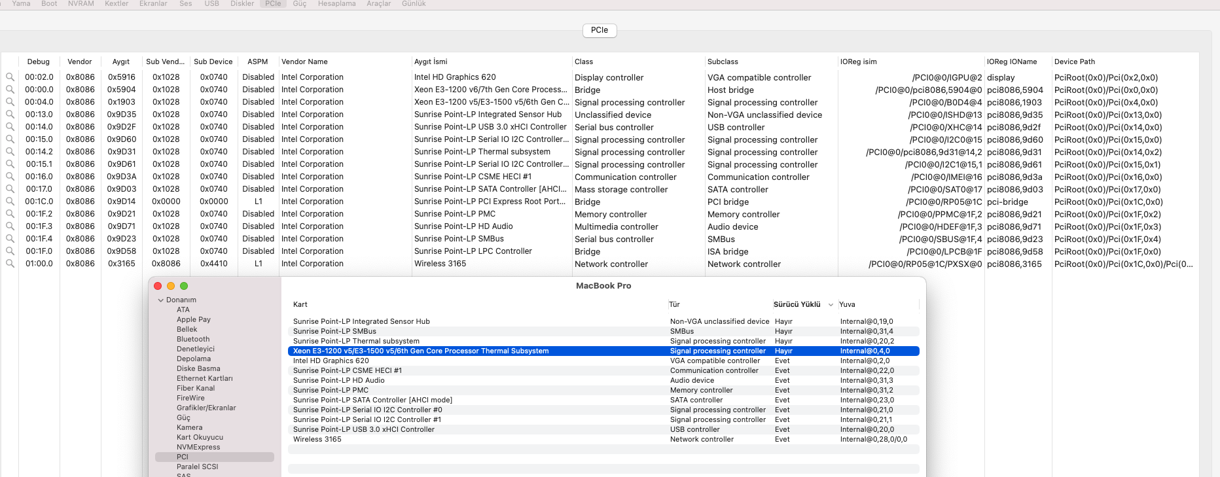Click the Kart column header
The height and width of the screenshot is (477, 1220).
pyautogui.click(x=300, y=305)
